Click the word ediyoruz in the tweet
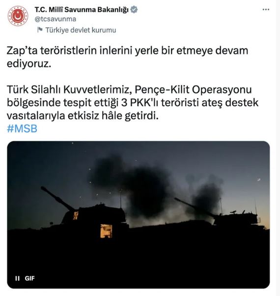The height and width of the screenshot is (296, 280). [29, 63]
